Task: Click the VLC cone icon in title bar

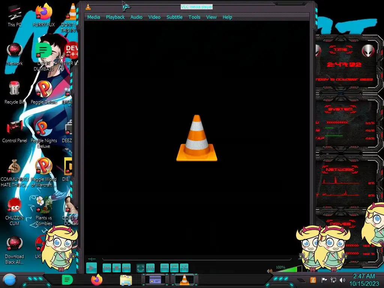Action: click(x=88, y=7)
